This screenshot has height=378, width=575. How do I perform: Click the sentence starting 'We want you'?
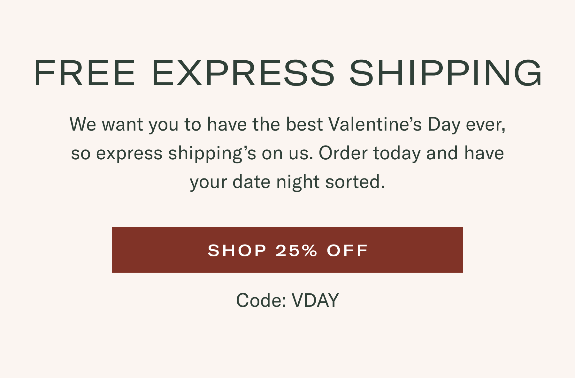pos(287,124)
